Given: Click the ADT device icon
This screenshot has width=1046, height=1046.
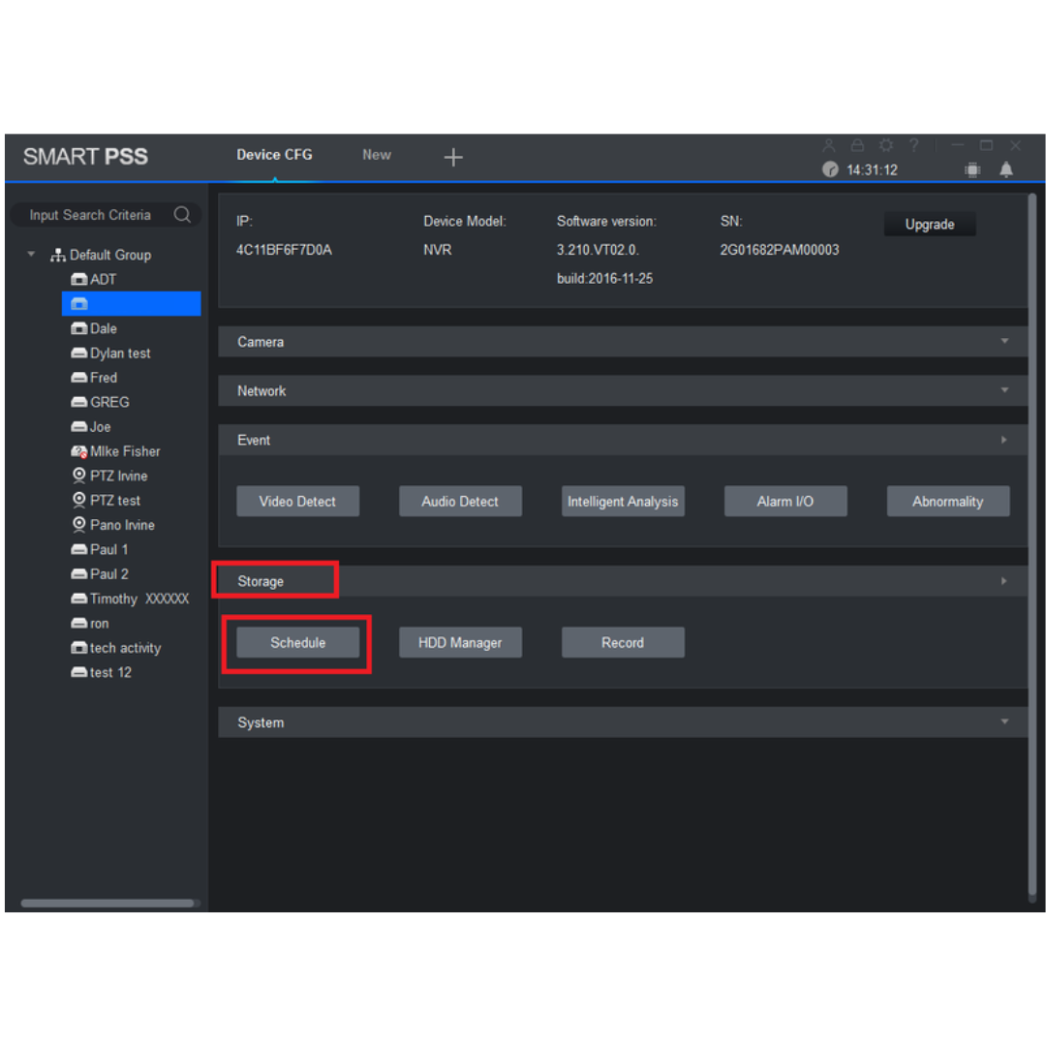Looking at the screenshot, I should coord(78,280).
